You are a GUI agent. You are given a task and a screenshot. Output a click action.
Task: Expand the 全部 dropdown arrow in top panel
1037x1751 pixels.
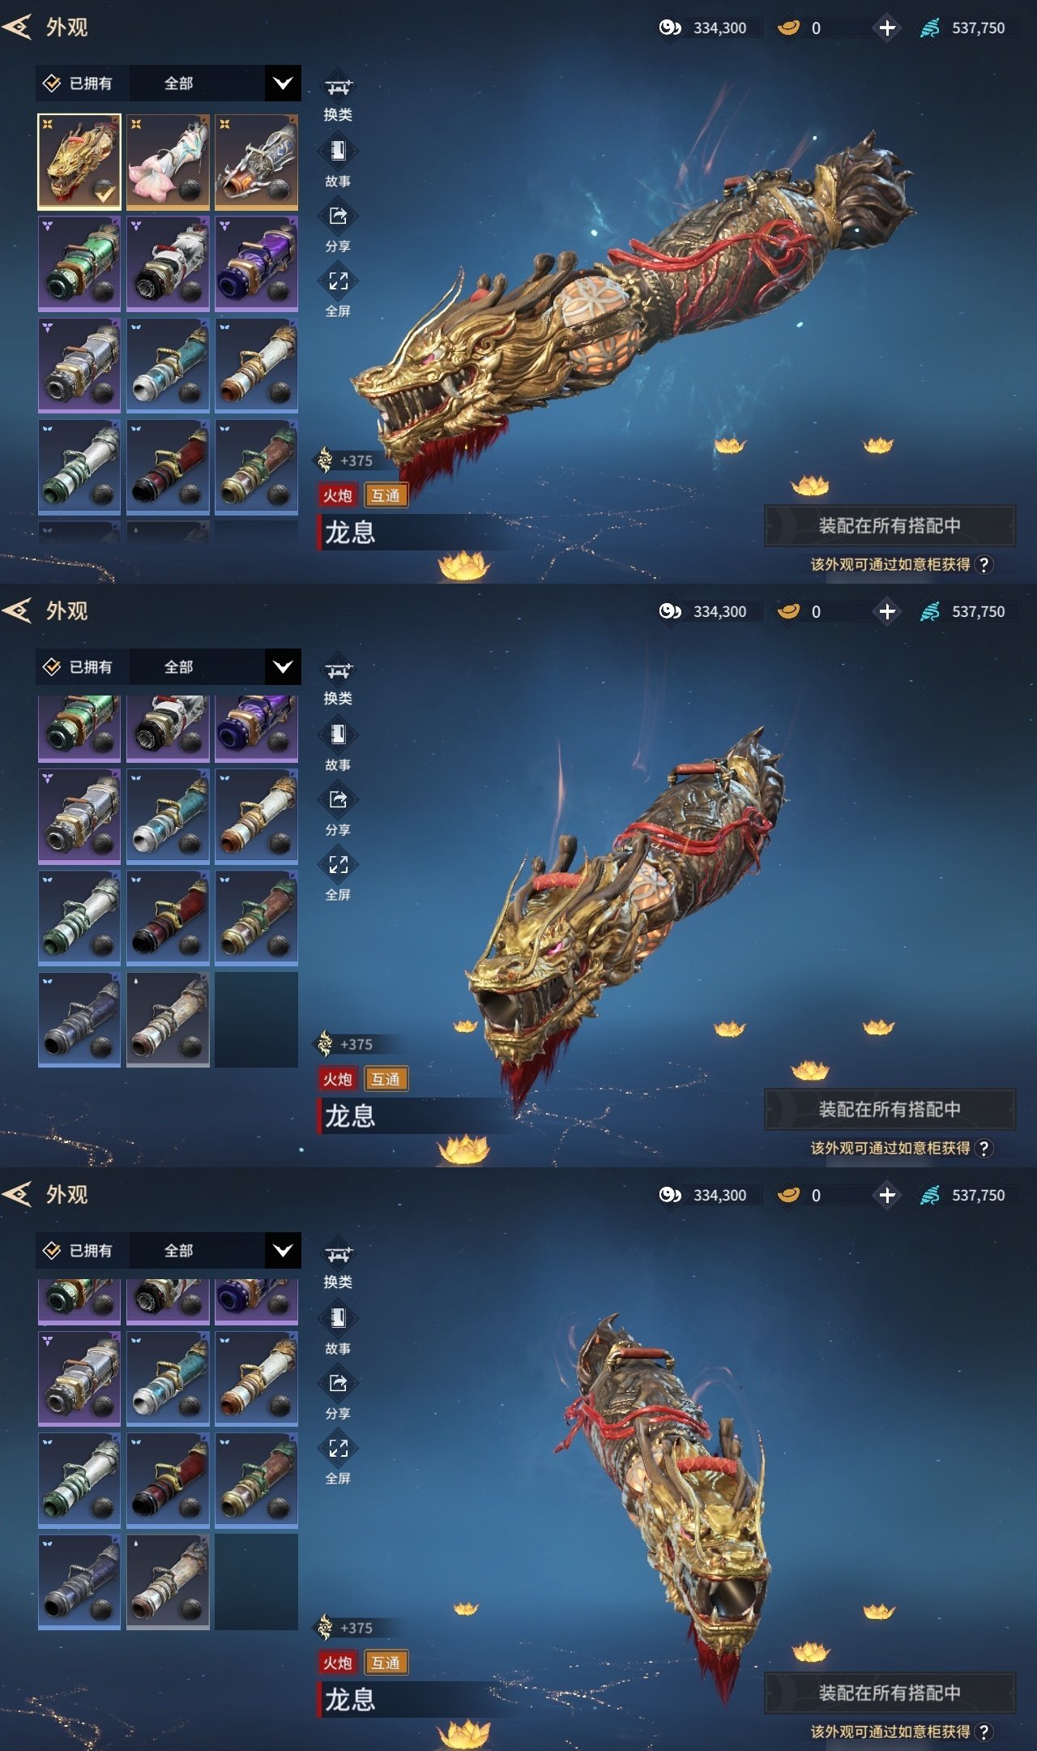click(x=283, y=83)
